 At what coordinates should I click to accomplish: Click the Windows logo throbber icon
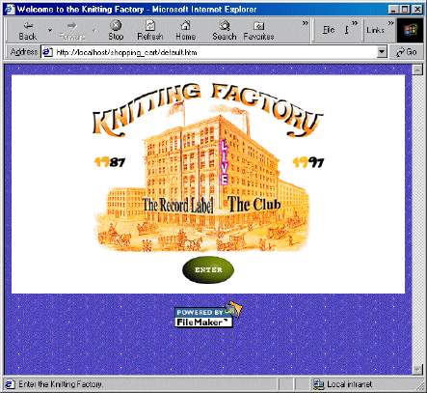coord(410,30)
